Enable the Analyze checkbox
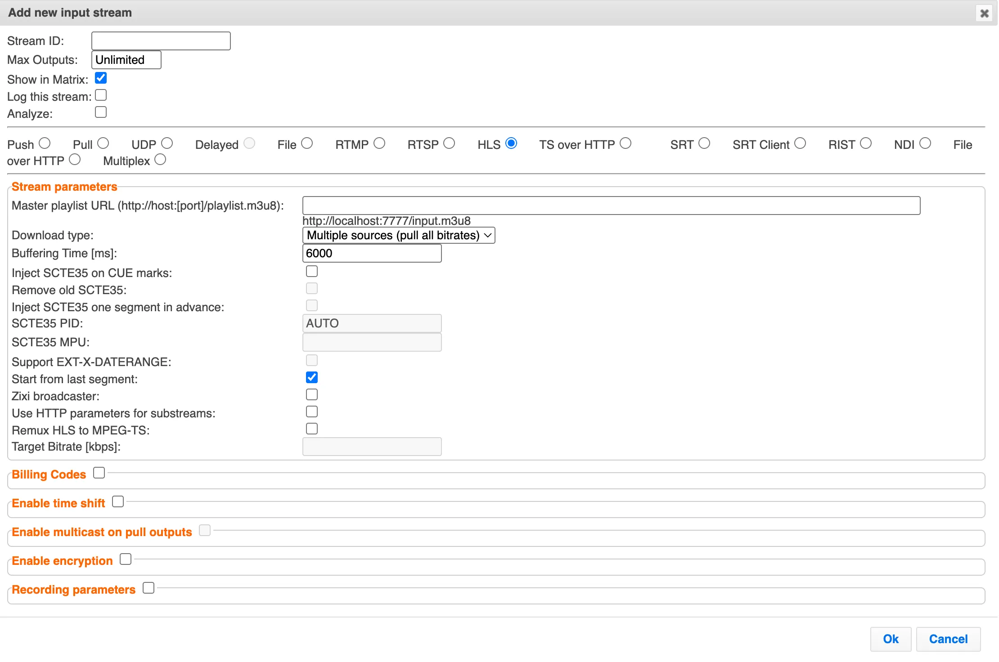 (101, 112)
